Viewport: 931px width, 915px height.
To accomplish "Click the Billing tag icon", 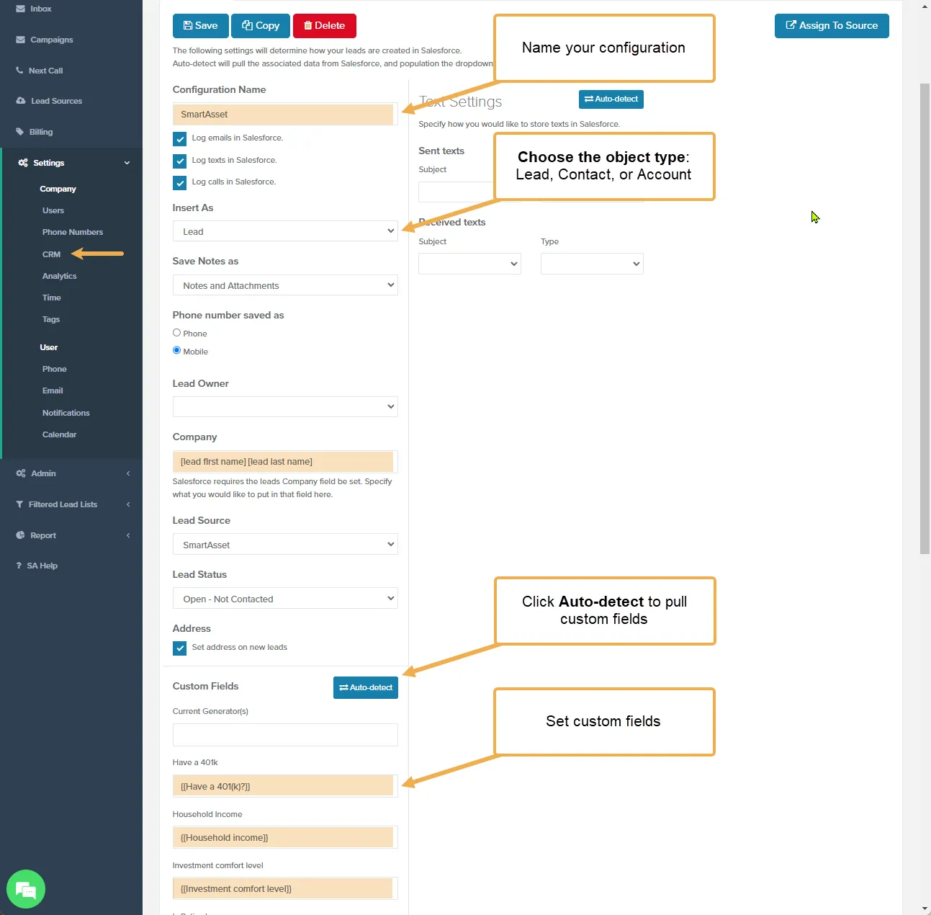I will point(20,132).
